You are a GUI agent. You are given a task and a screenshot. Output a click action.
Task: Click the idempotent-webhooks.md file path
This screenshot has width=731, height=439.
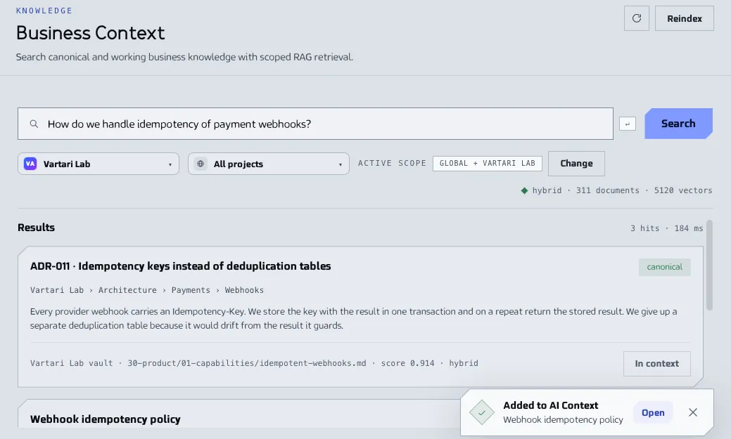247,363
